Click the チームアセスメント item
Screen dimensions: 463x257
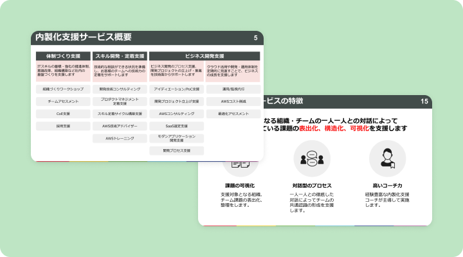pyautogui.click(x=63, y=102)
